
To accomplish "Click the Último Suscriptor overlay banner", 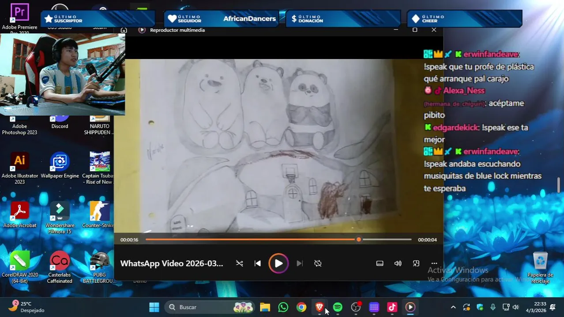I will [x=98, y=18].
